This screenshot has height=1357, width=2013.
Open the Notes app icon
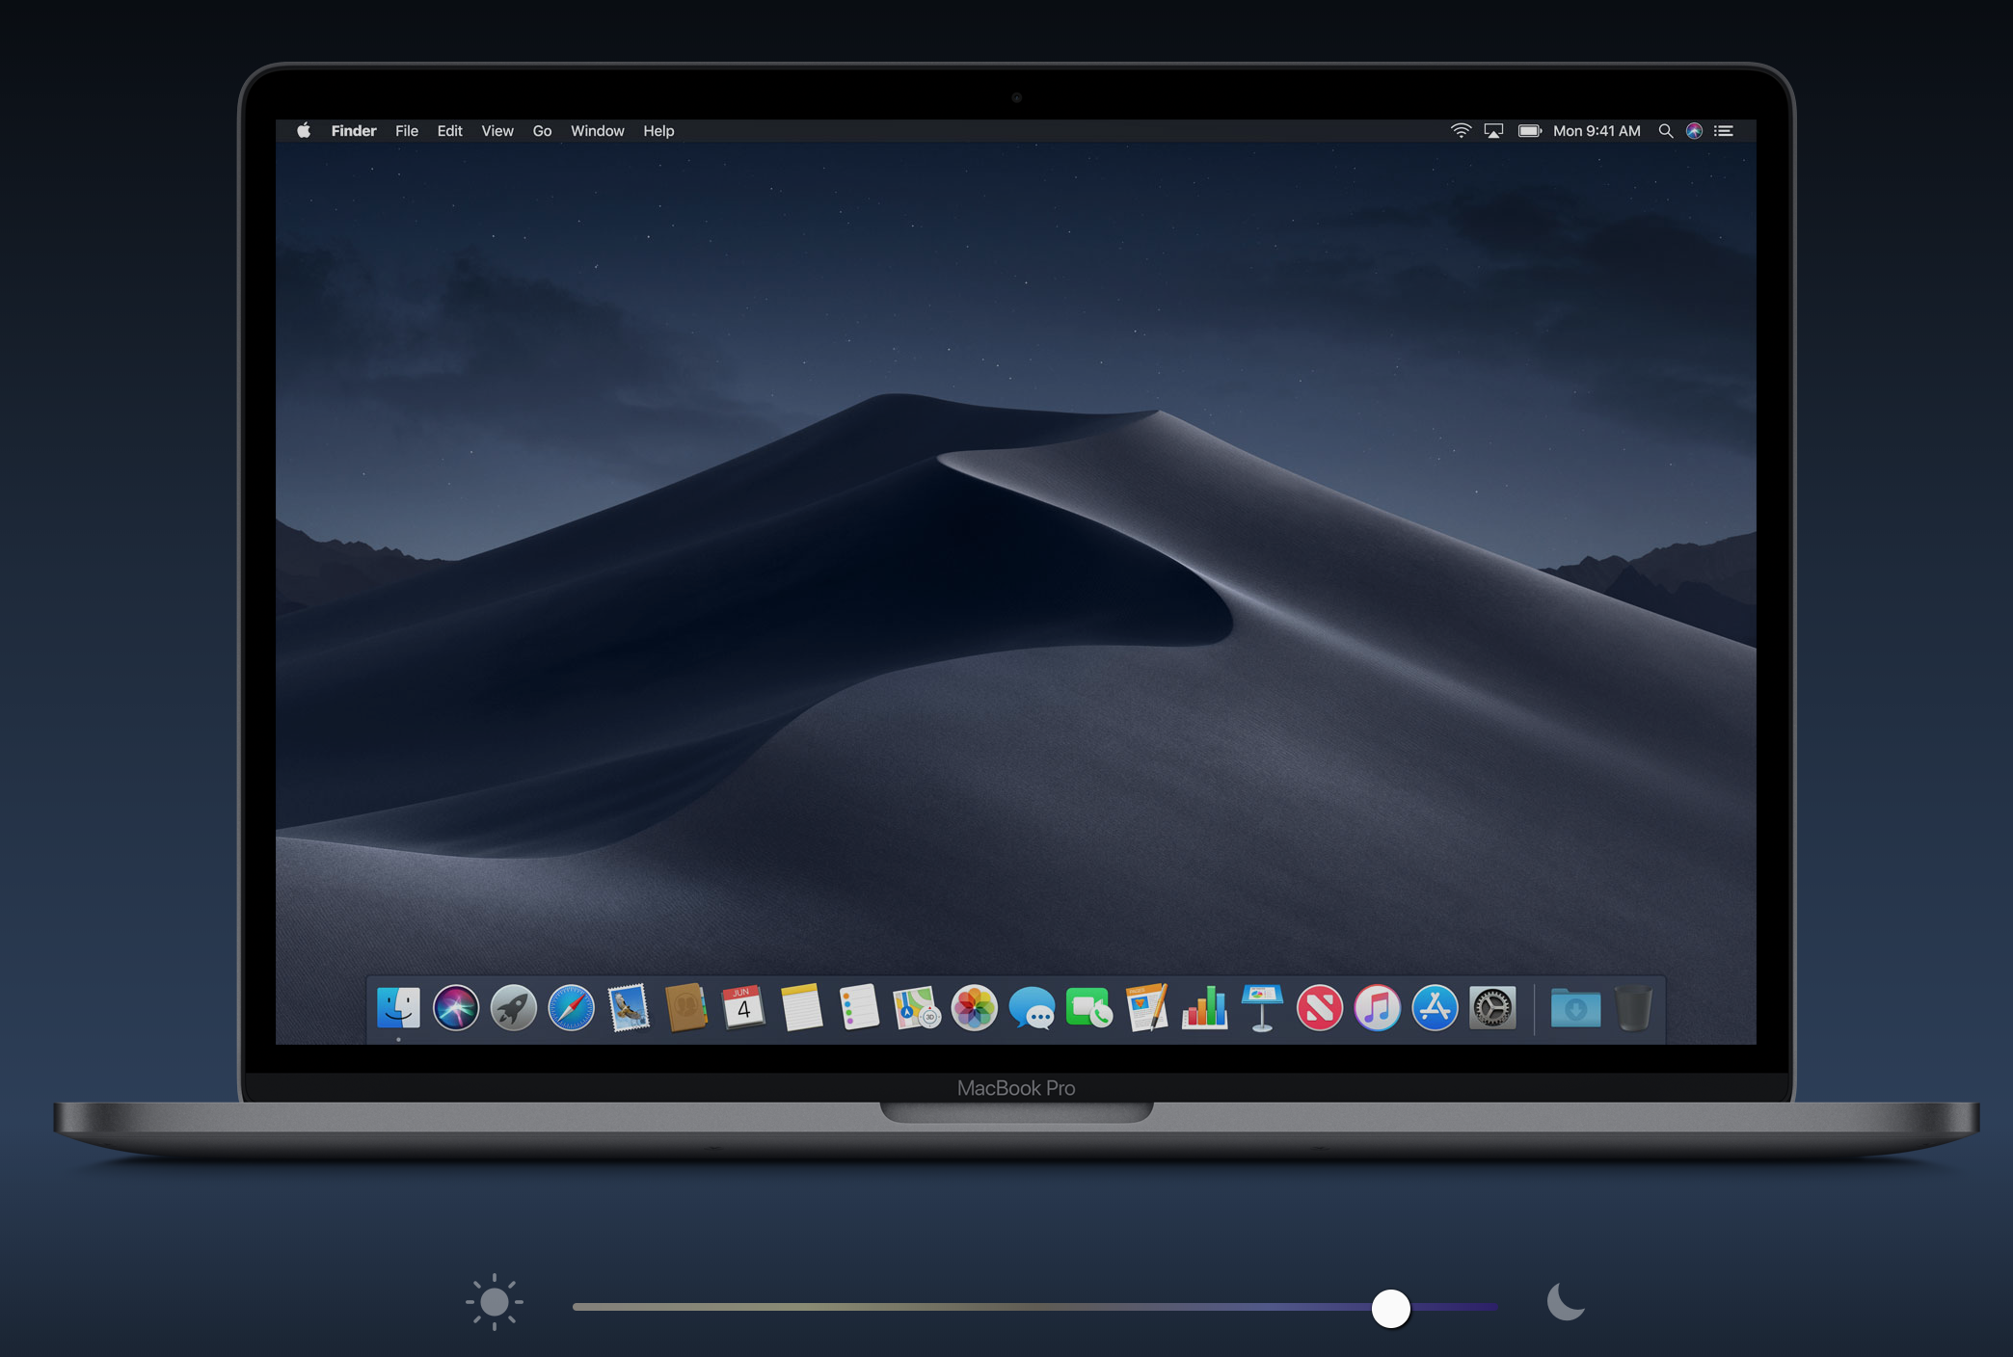(x=801, y=1008)
